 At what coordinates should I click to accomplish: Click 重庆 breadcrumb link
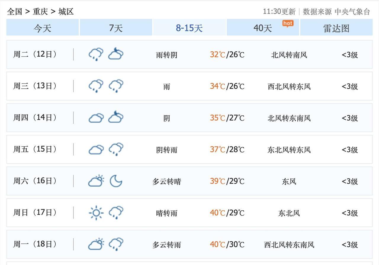point(40,12)
